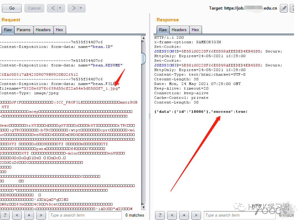Image resolution: width=299 pixels, height=220 pixels.
Task: Open the back history dropdown arrow
Action: 60,8
